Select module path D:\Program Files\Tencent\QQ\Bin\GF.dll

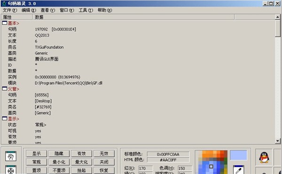(x=69, y=83)
